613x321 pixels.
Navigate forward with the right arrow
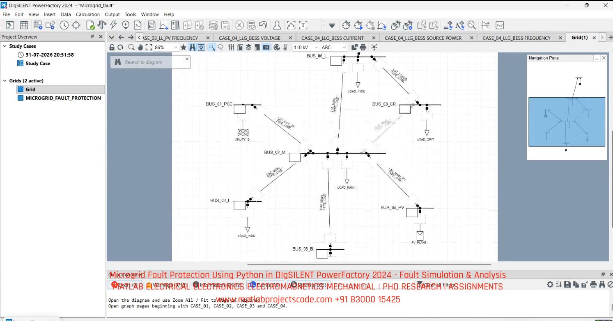(x=131, y=37)
